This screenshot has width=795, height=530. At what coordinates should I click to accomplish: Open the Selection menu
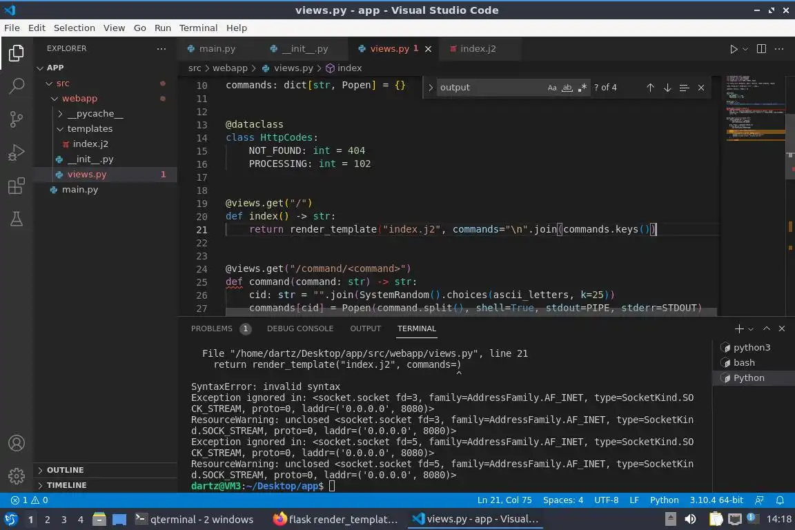point(74,28)
